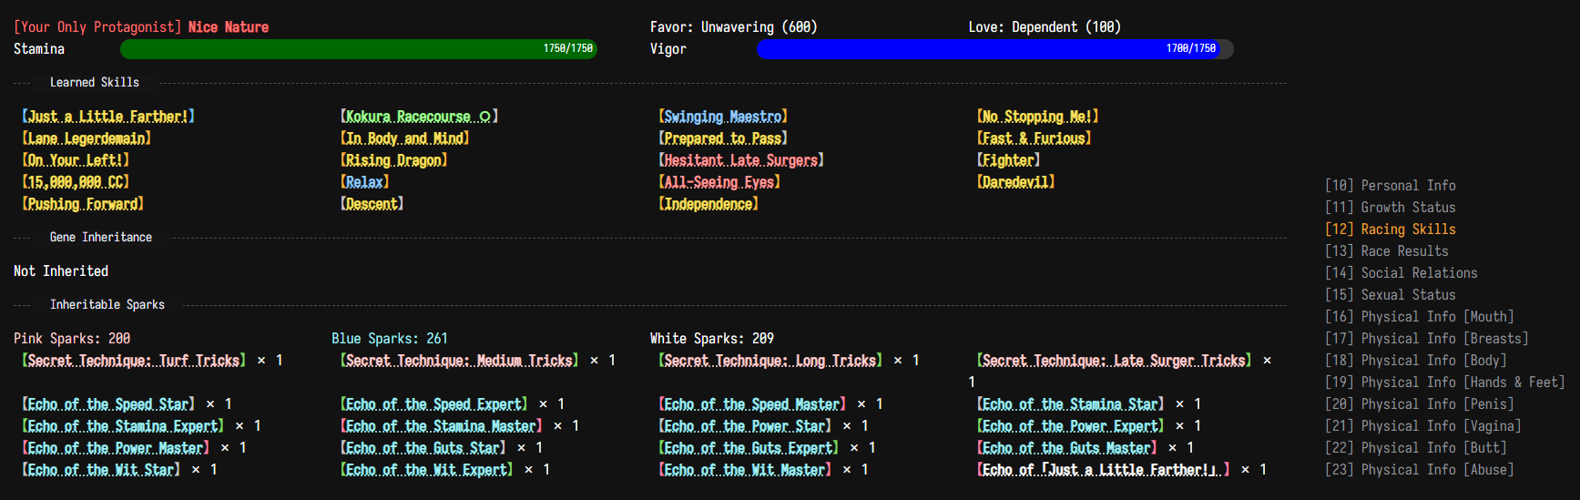Screen dimensions: 1580x500
Task: Click [Echo of the Wit Star] spark
Action: (x=101, y=470)
